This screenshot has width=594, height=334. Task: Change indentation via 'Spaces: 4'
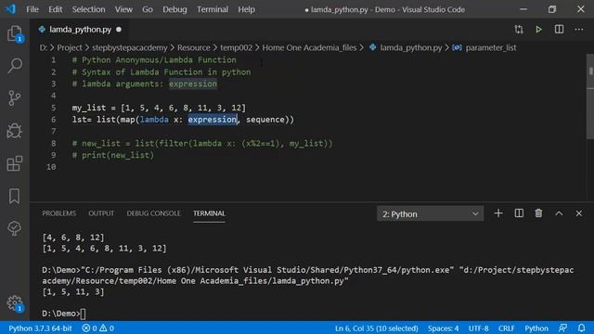pyautogui.click(x=444, y=328)
